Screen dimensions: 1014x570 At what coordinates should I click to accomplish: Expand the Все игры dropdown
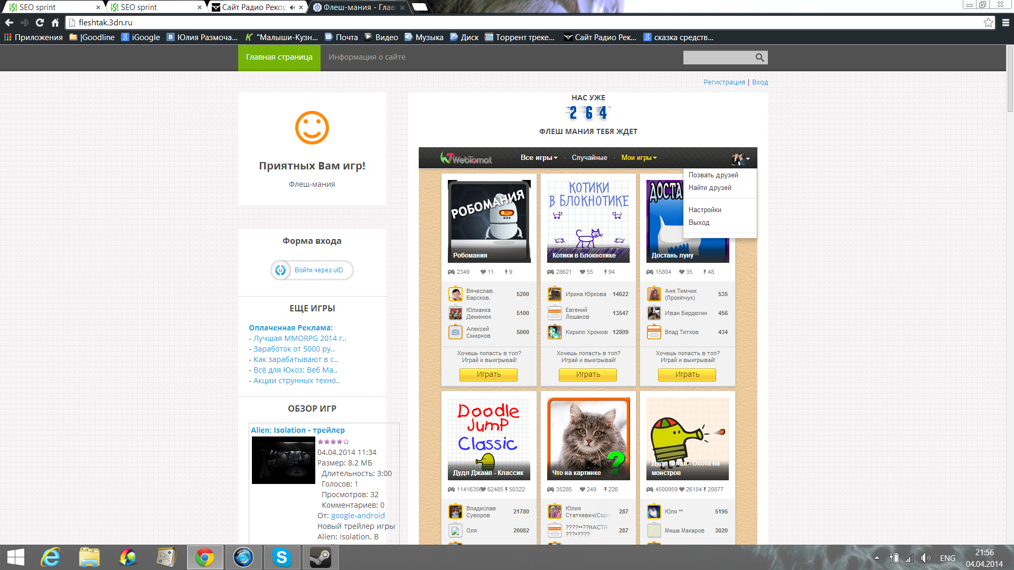(539, 158)
